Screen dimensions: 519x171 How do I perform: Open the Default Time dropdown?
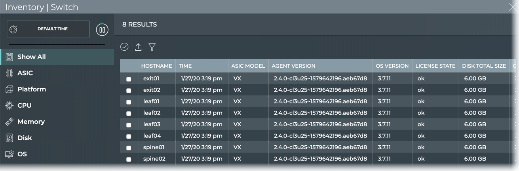(52, 29)
